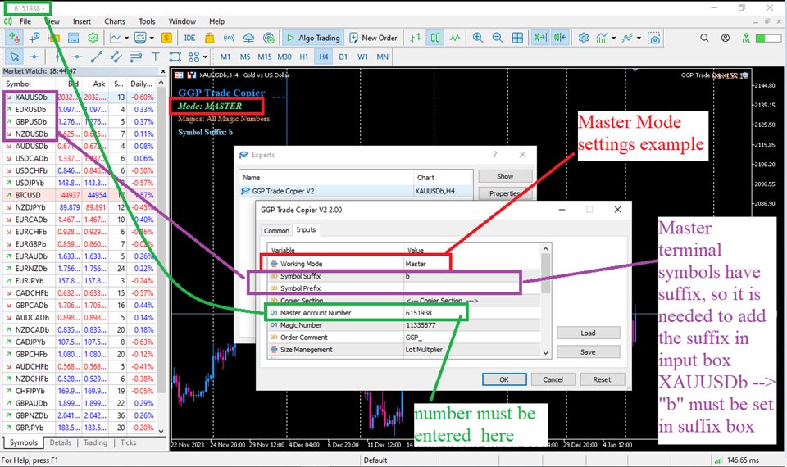Take a chart screenshot with camera icon
Image resolution: width=787 pixels, height=467 pixels.
(654, 38)
